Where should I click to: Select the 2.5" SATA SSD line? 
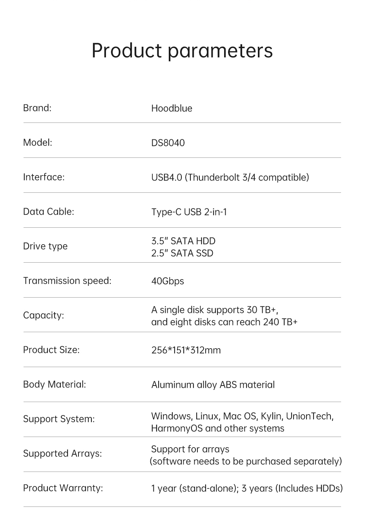(182, 253)
